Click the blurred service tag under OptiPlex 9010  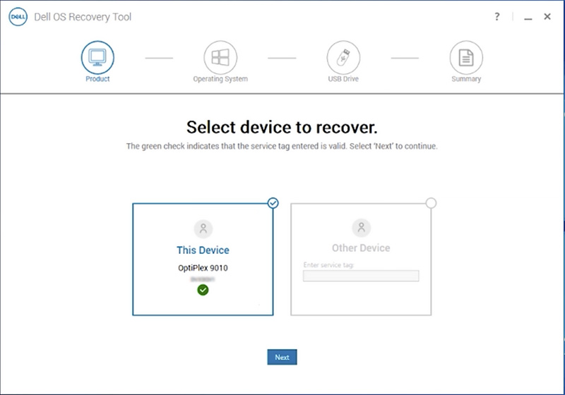pos(203,279)
